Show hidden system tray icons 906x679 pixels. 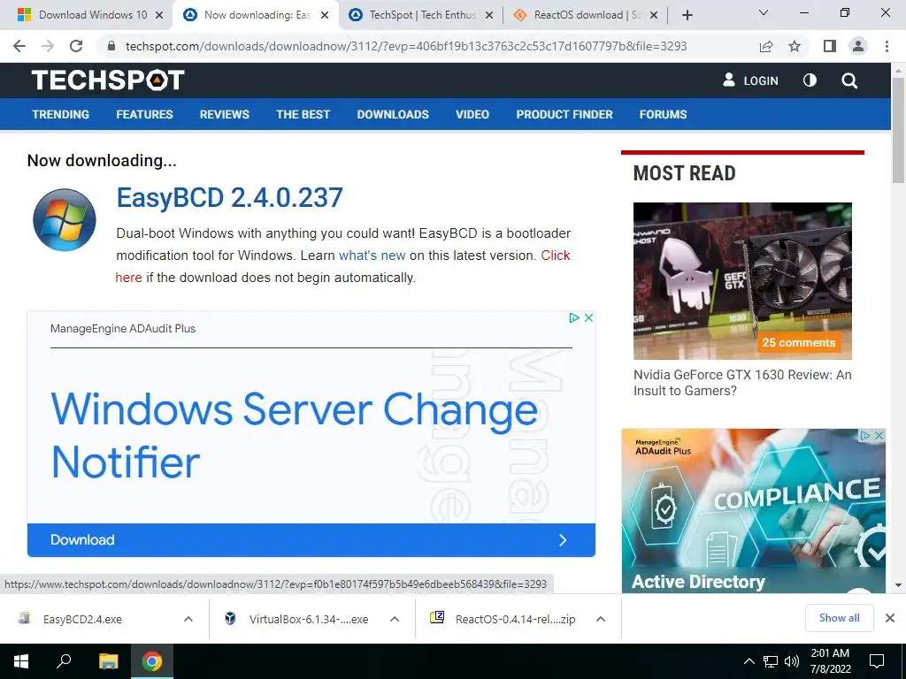pos(749,661)
